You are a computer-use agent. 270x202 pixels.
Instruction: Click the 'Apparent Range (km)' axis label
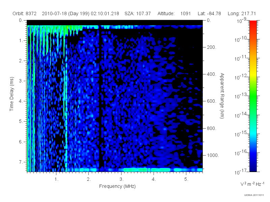click(222, 96)
